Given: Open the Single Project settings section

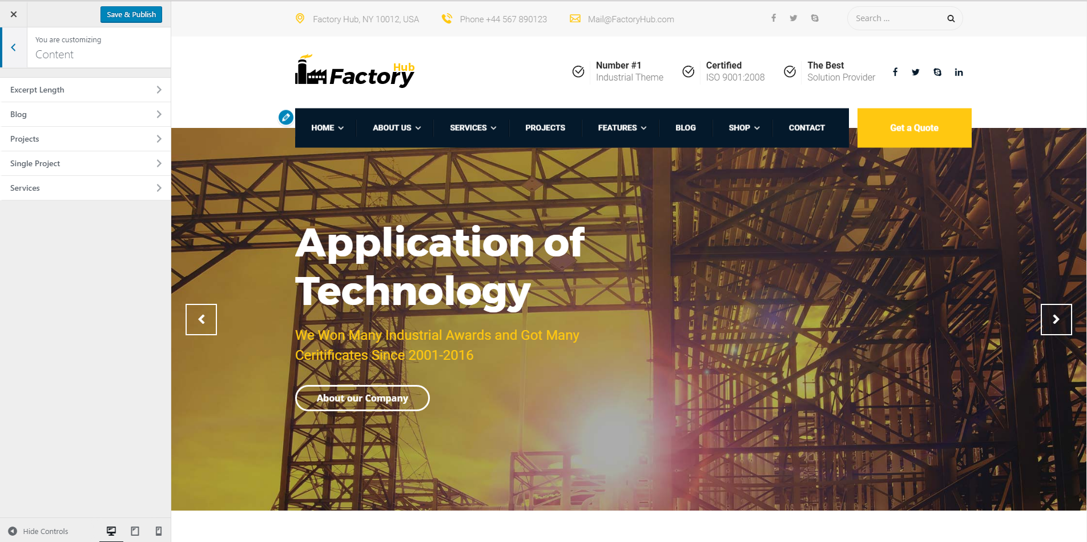Looking at the screenshot, I should [86, 163].
